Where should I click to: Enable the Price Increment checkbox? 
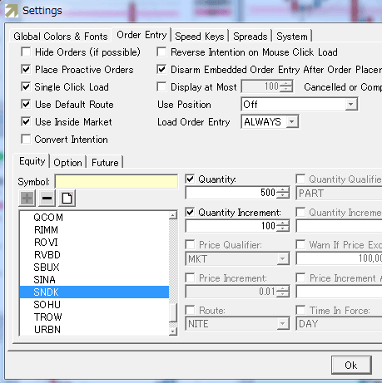190,277
